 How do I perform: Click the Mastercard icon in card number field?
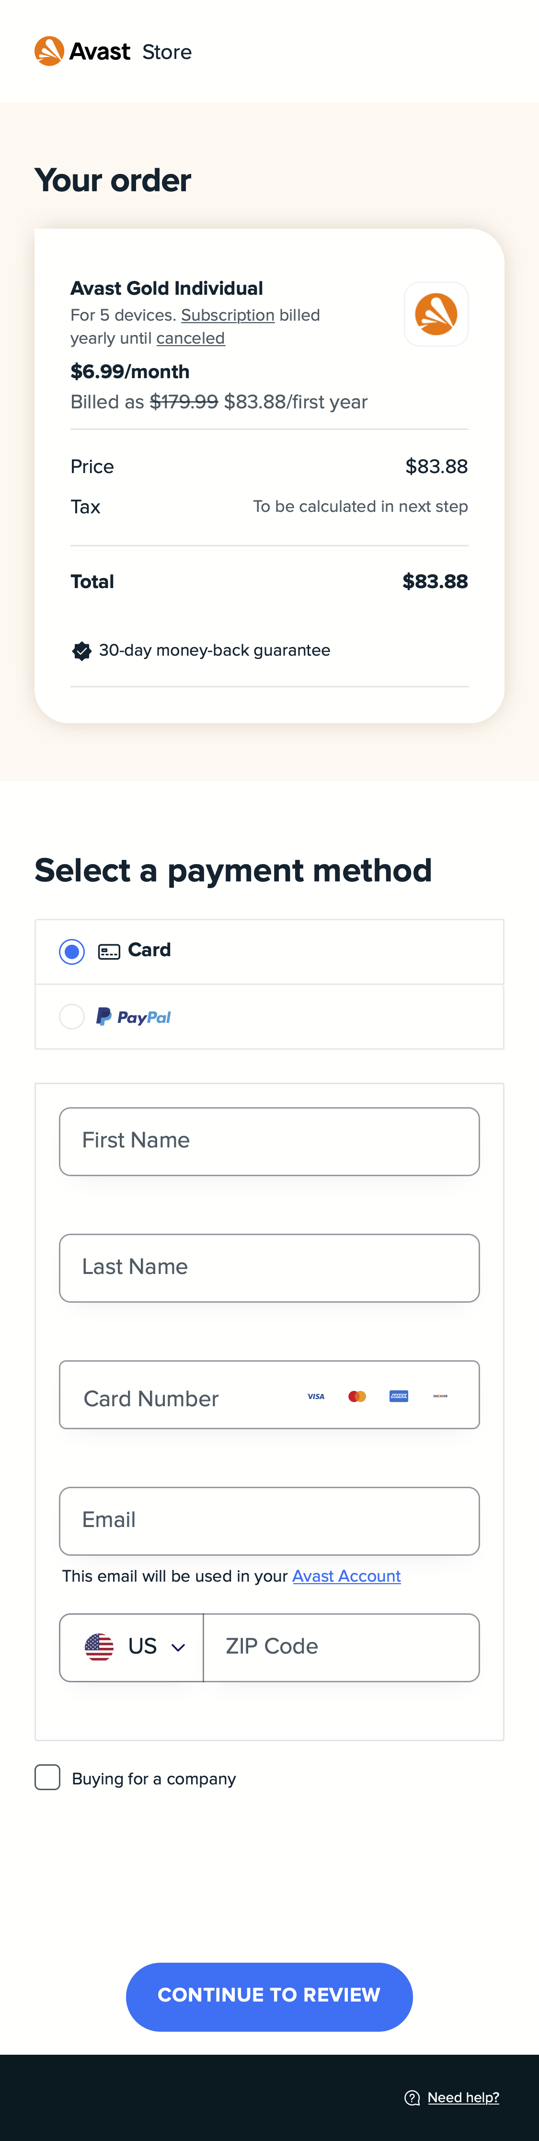point(357,1396)
